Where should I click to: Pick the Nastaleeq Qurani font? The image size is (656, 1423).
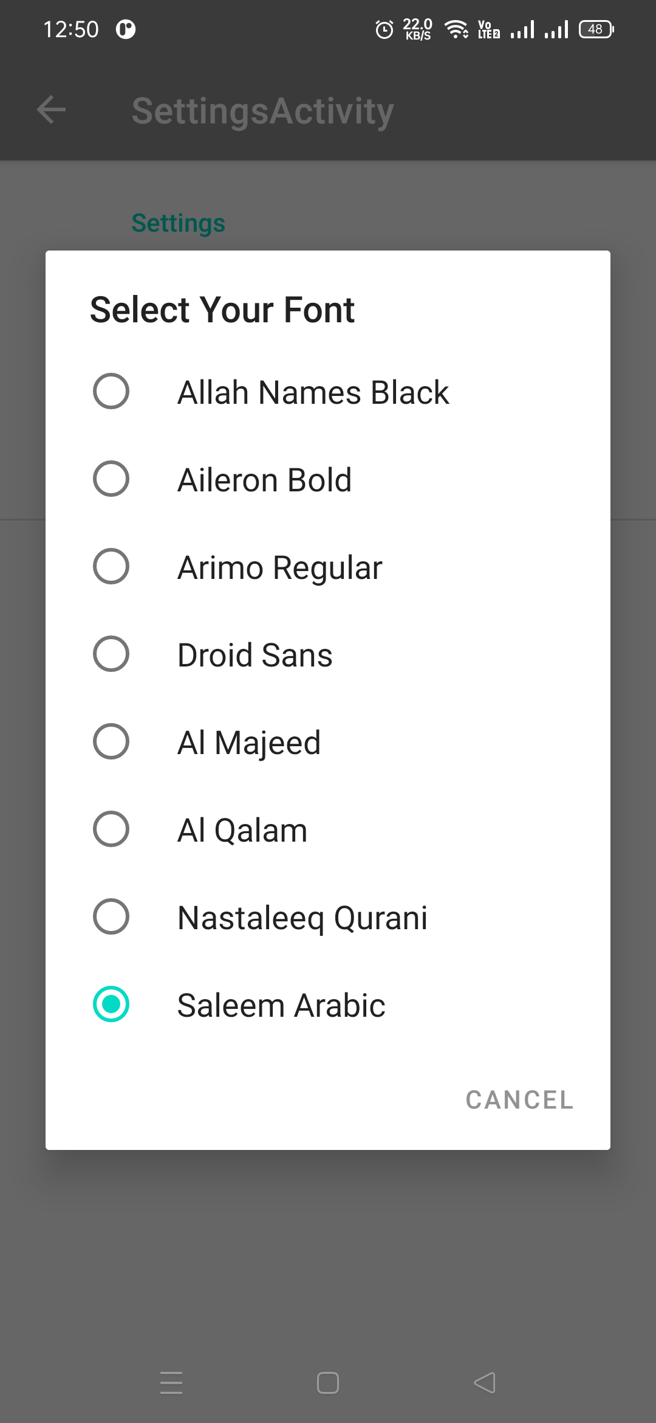(x=328, y=917)
